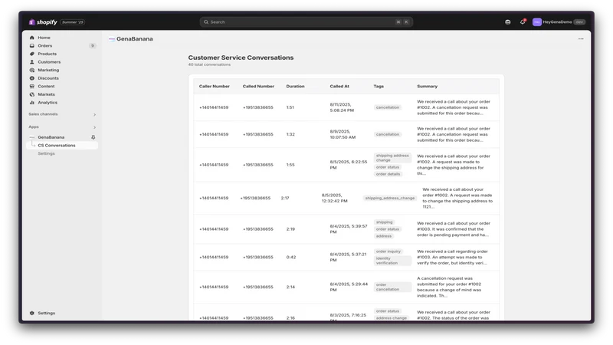Click the shipping address change tag

(x=392, y=158)
